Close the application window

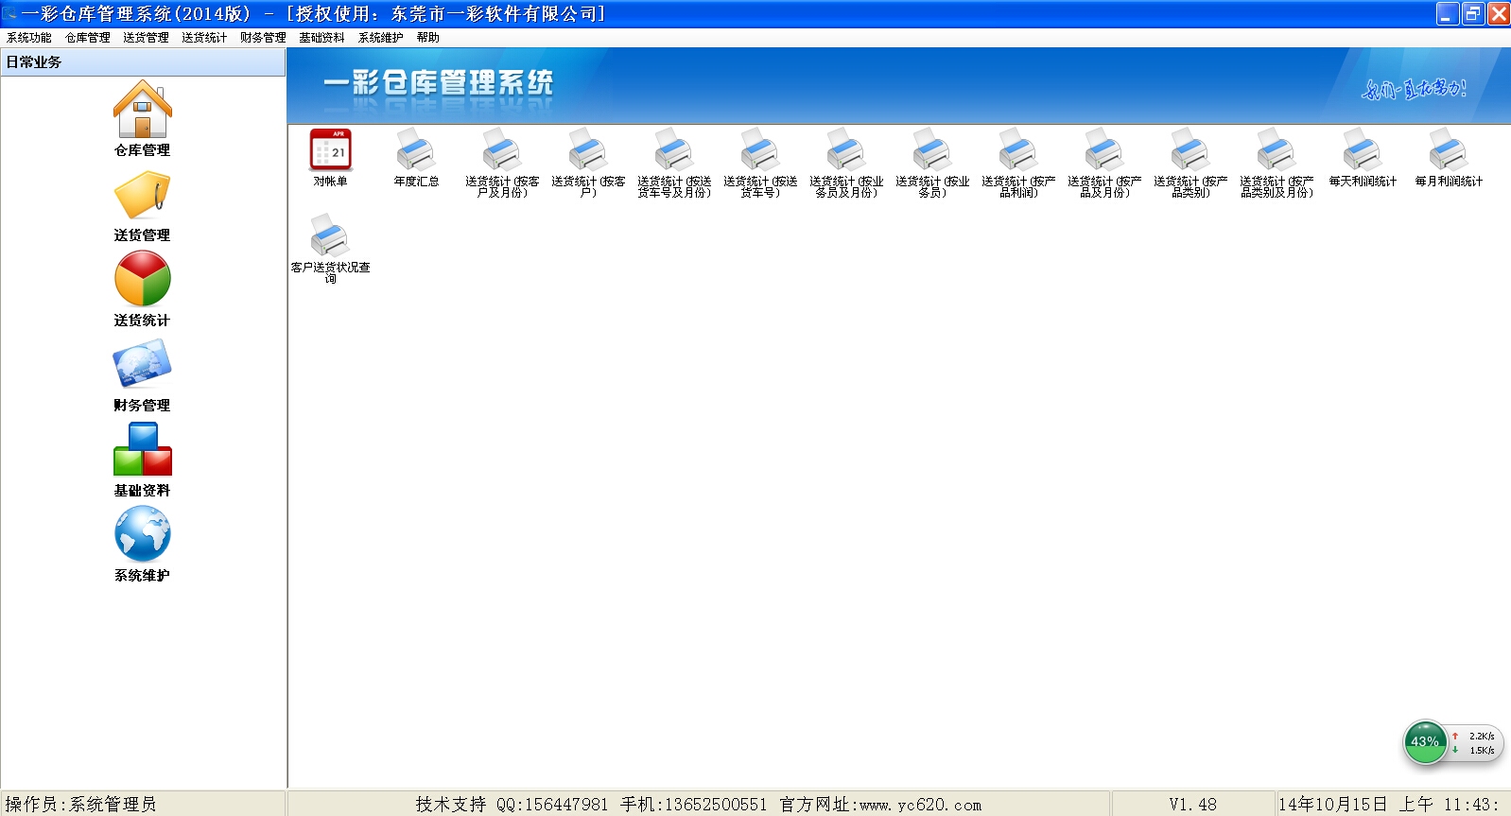[x=1499, y=13]
